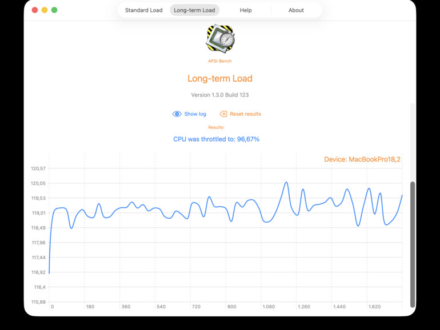This screenshot has width=440, height=330.
Task: Click the Long-term Load orange heading
Action: click(x=220, y=78)
